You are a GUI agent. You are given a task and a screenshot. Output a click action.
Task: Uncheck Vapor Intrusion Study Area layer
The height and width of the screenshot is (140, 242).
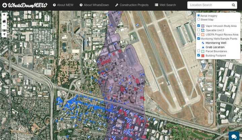(199, 26)
